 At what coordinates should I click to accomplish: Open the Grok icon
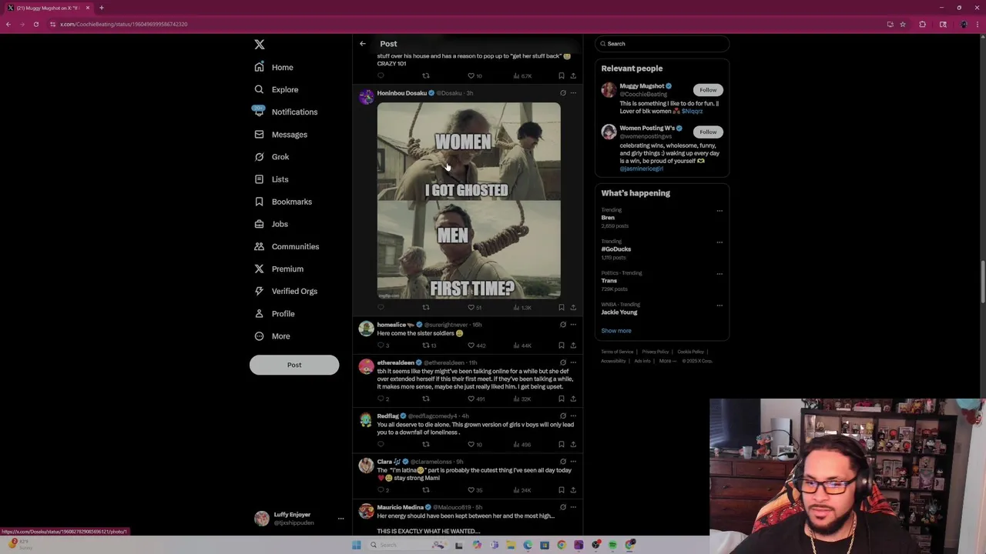260,157
